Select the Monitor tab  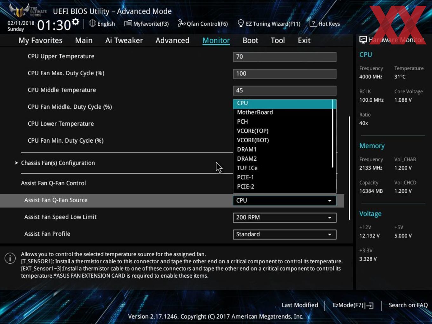click(x=216, y=40)
